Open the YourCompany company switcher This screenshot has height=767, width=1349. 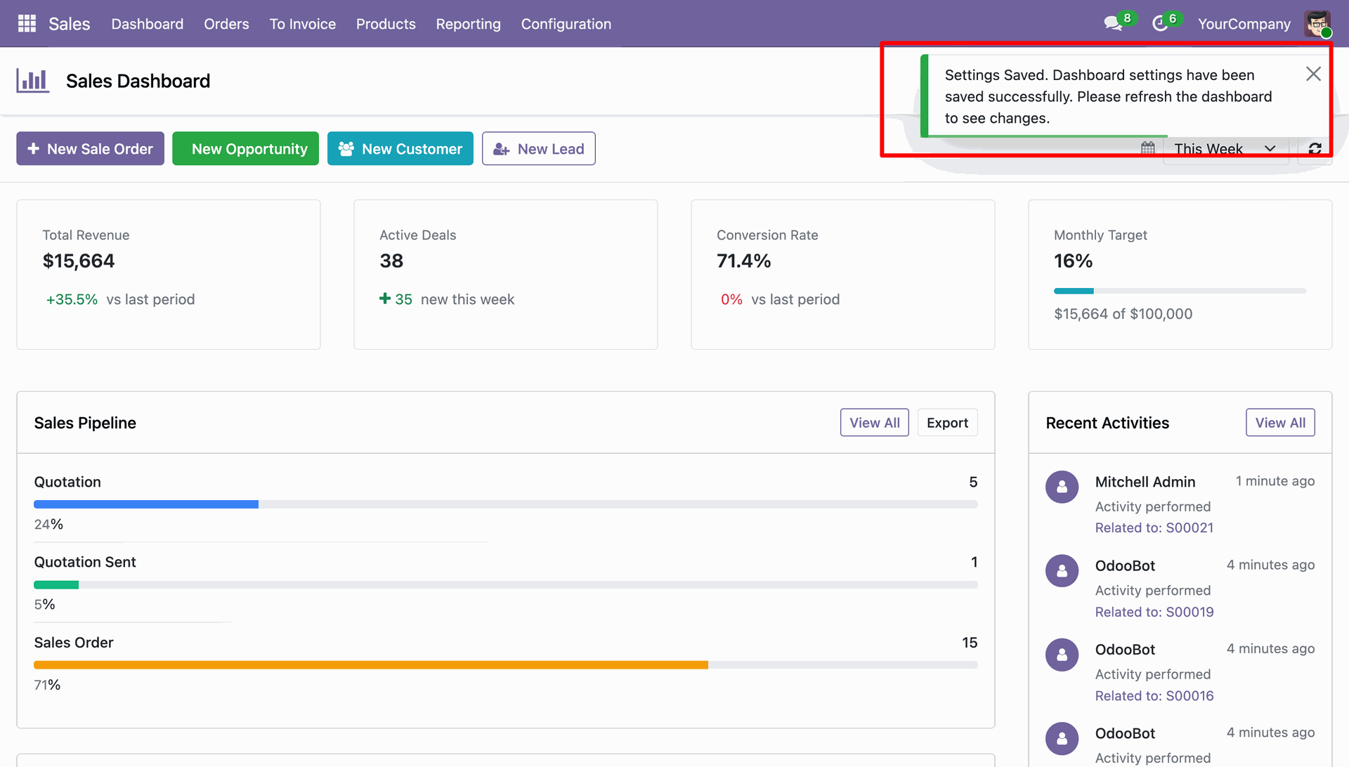(x=1244, y=24)
